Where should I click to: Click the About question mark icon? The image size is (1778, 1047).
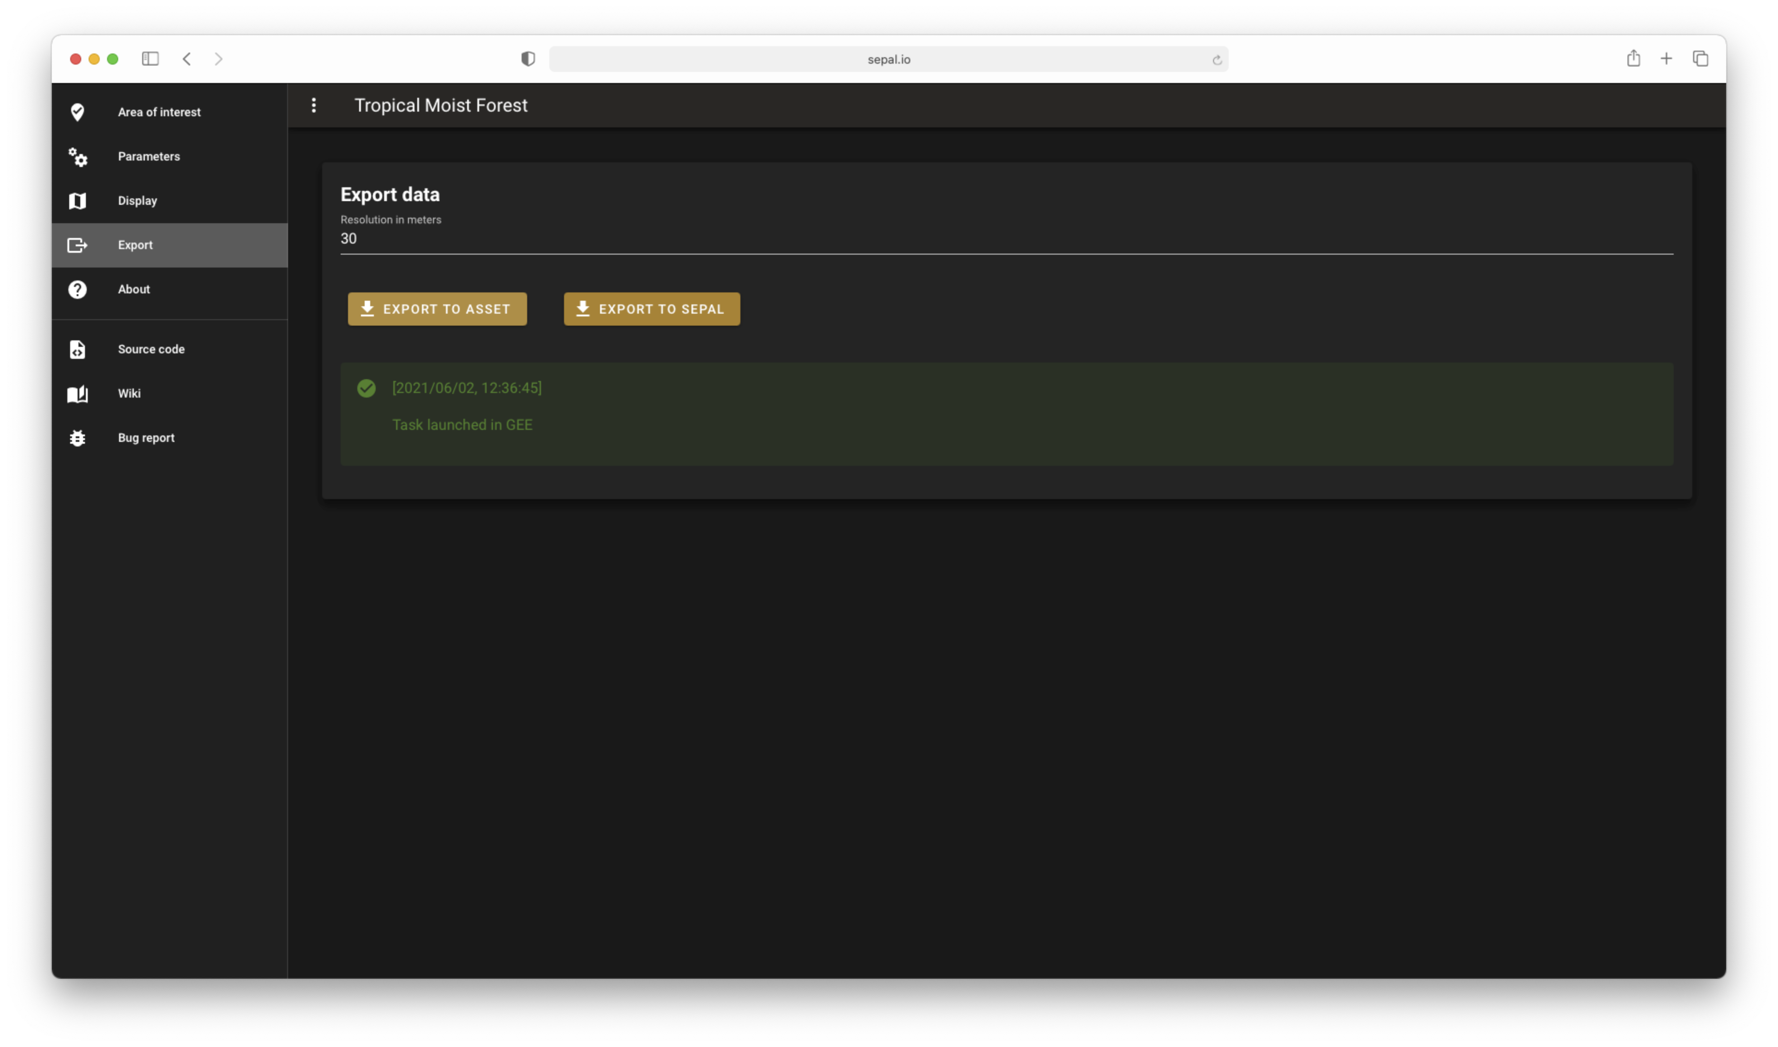tap(78, 289)
